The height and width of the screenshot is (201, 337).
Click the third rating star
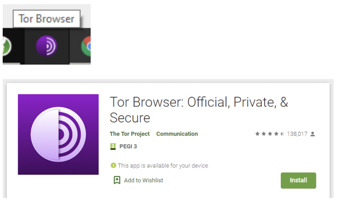point(270,134)
